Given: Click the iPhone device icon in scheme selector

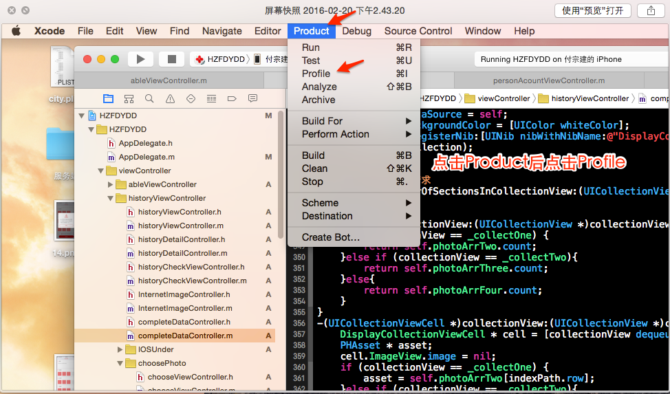Looking at the screenshot, I should tap(257, 59).
